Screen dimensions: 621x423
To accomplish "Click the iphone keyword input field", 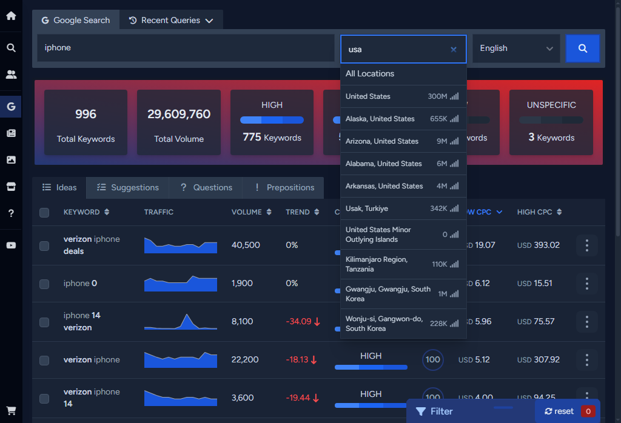I will click(186, 48).
